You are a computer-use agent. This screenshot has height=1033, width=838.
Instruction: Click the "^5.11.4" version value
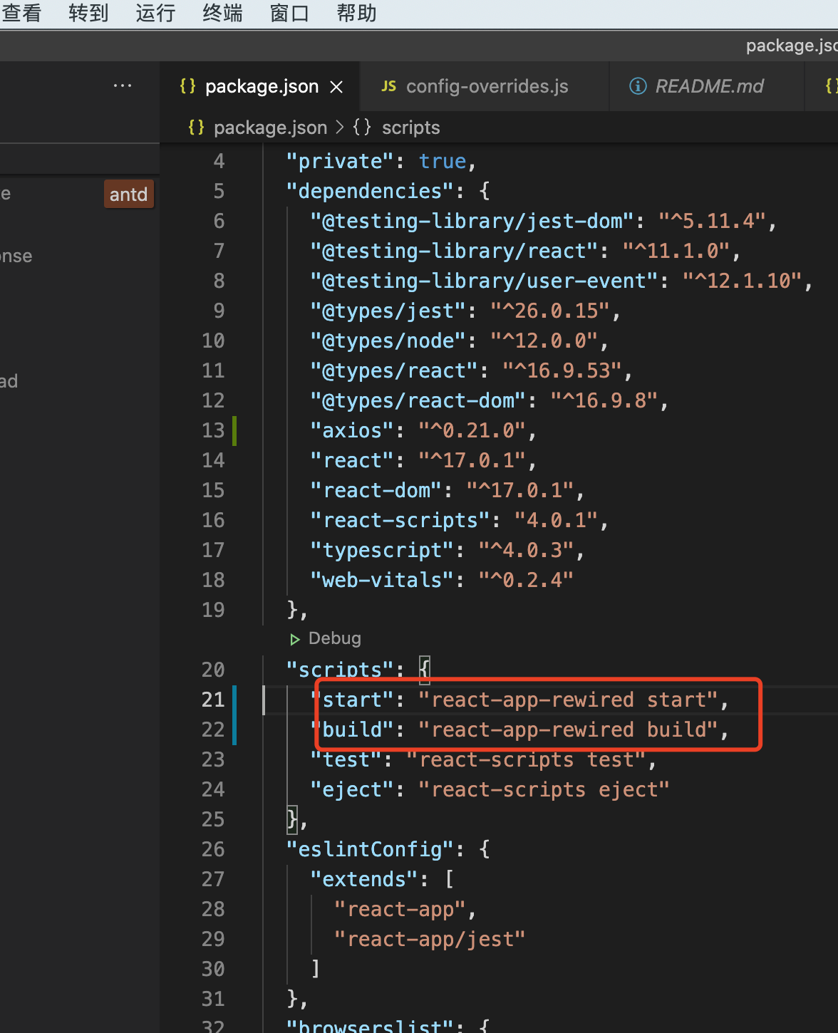712,222
